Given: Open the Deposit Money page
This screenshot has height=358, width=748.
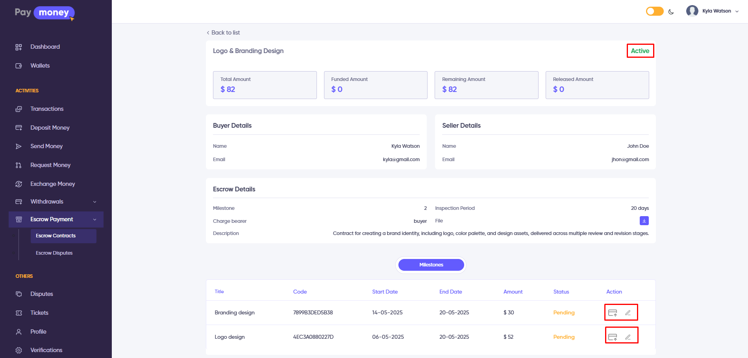Looking at the screenshot, I should click(x=50, y=128).
